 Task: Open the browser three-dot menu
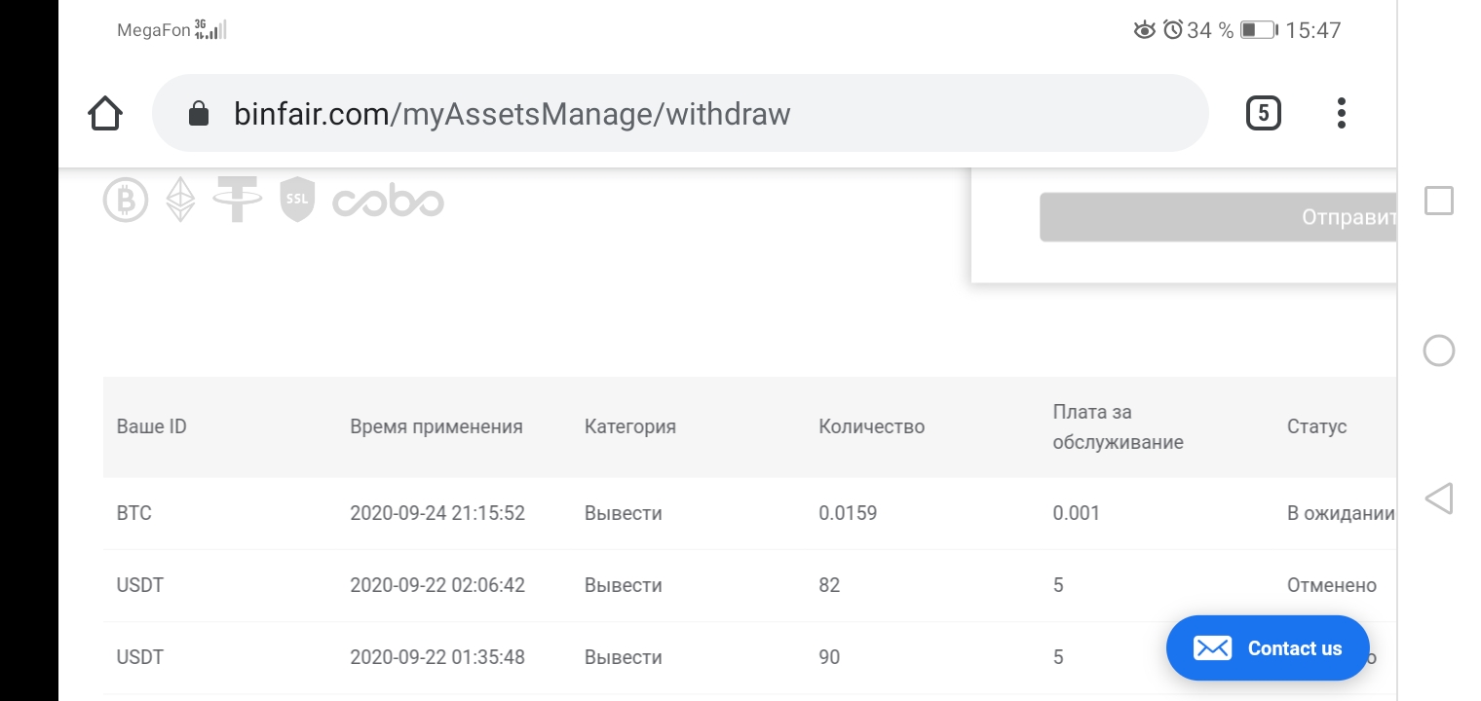click(x=1342, y=114)
